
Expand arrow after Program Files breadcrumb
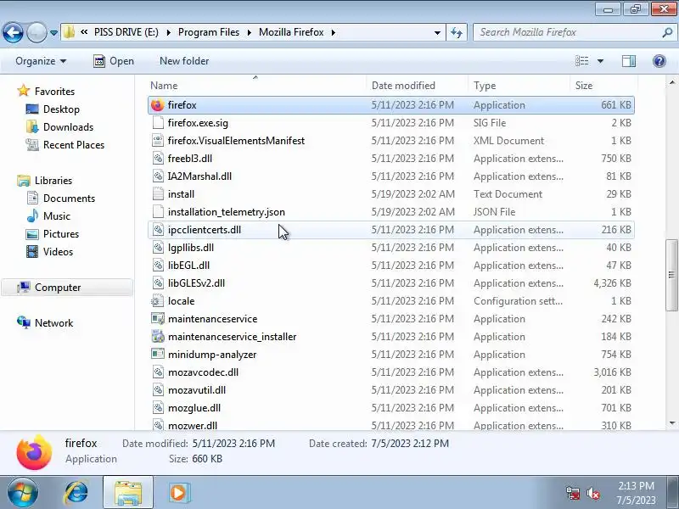250,32
